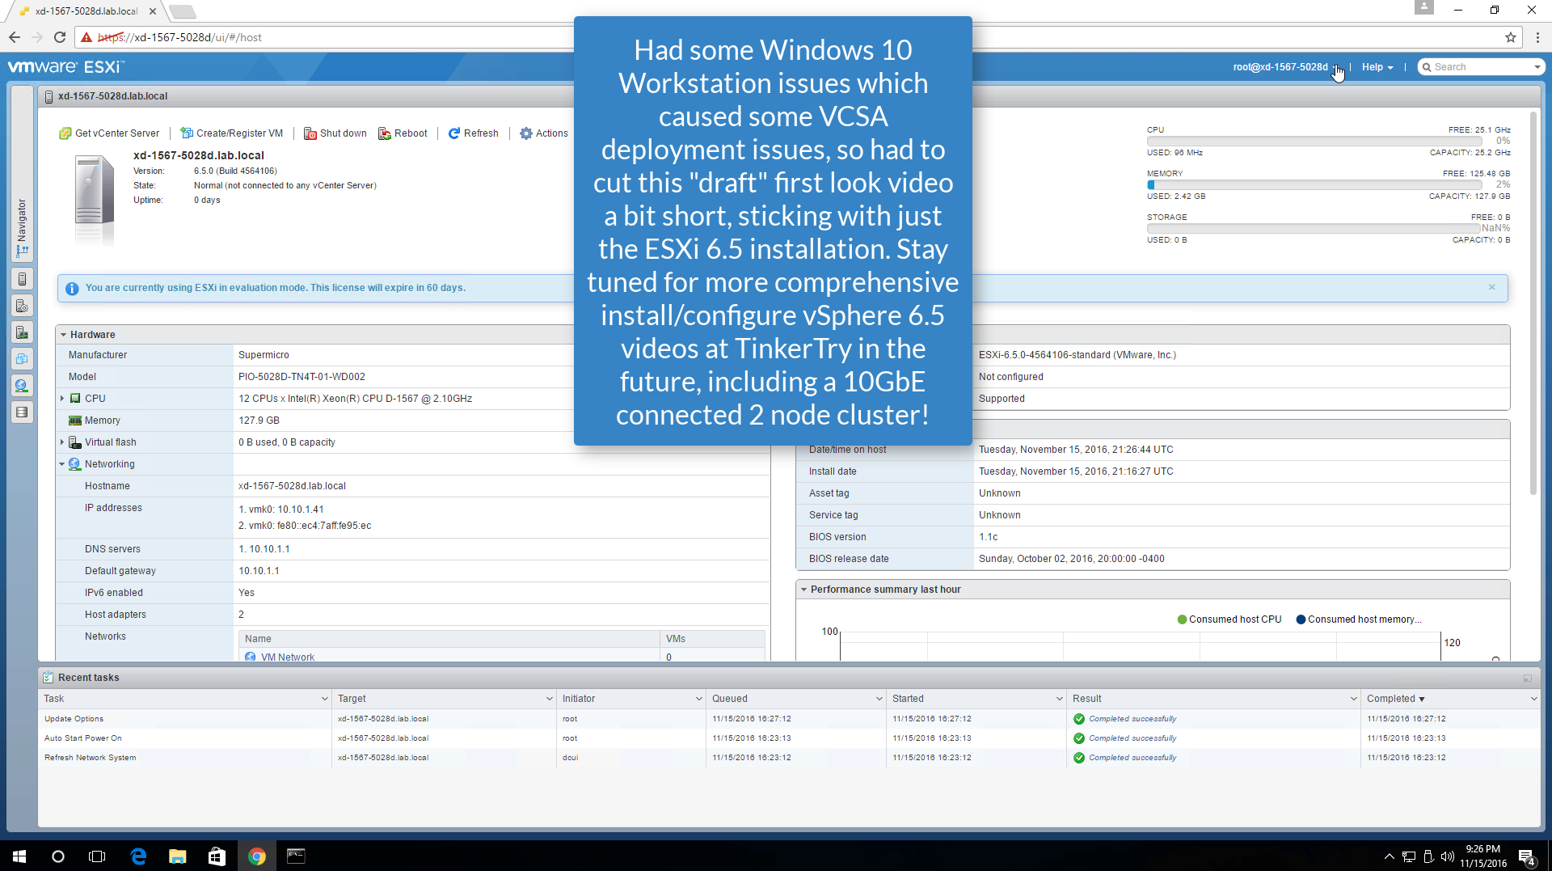Switch to Command Prompt on the taskbar
1552x871 pixels.
(296, 856)
